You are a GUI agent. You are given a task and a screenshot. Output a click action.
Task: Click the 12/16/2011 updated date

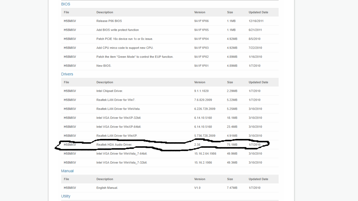point(256,21)
